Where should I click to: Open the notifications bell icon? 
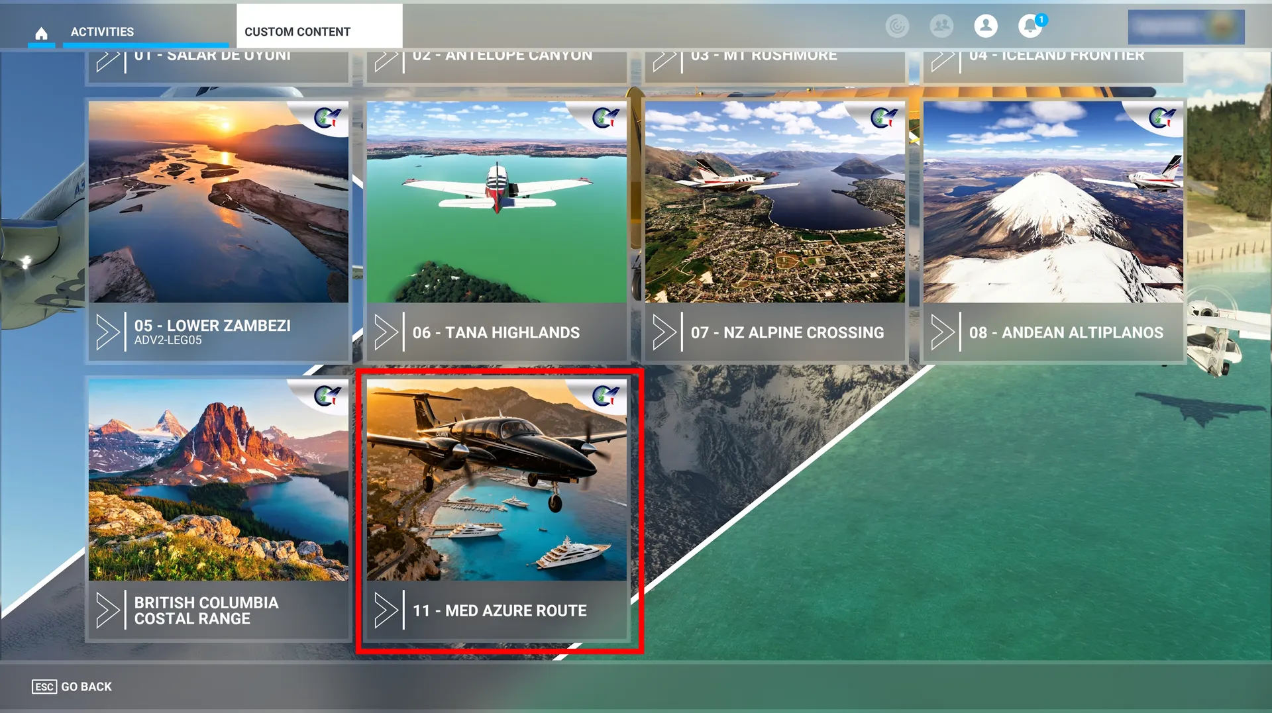coord(1030,26)
